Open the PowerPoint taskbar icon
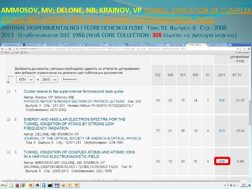The height and width of the screenshot is (189, 252). click(x=77, y=185)
